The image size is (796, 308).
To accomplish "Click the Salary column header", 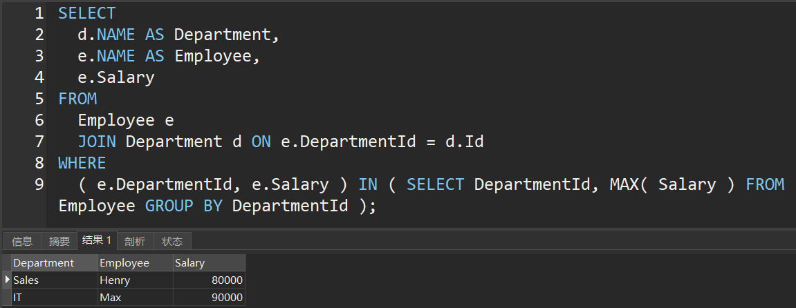I will coord(208,262).
